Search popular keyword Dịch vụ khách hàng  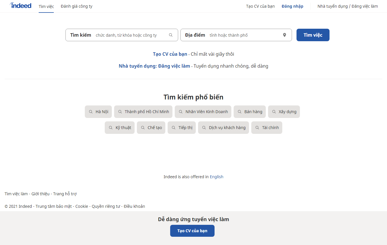coord(223,127)
